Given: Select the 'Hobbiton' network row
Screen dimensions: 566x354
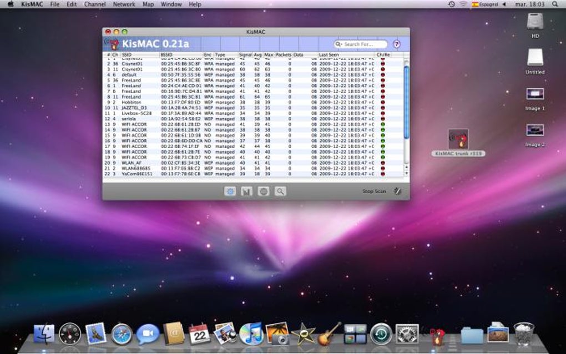Looking at the screenshot, I should pyautogui.click(x=253, y=102).
